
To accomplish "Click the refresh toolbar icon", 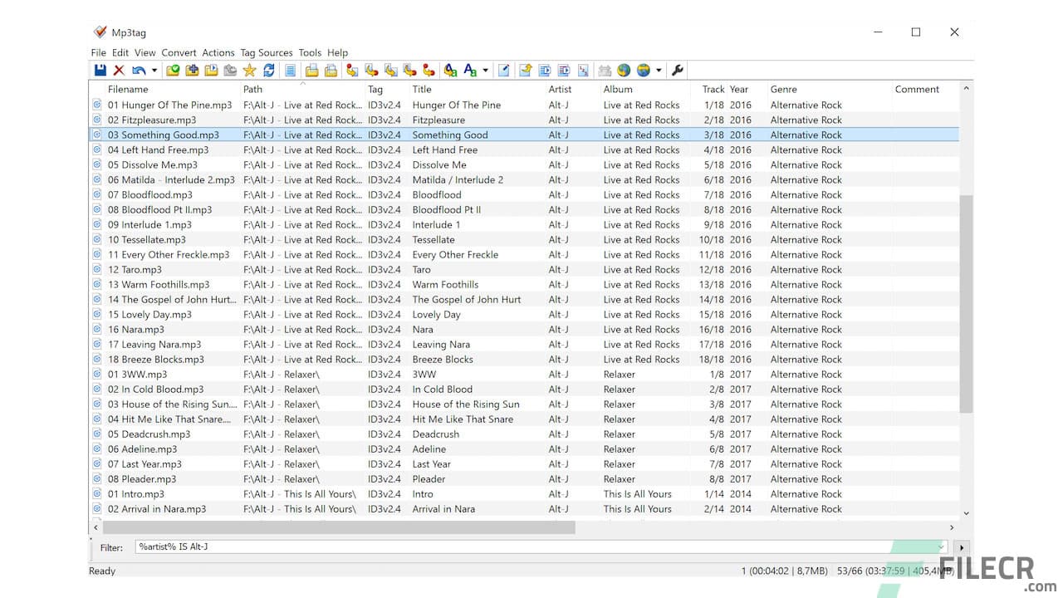I will [269, 71].
